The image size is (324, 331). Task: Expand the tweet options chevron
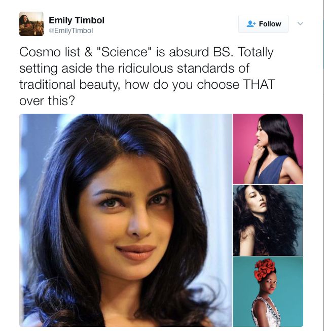300,23
